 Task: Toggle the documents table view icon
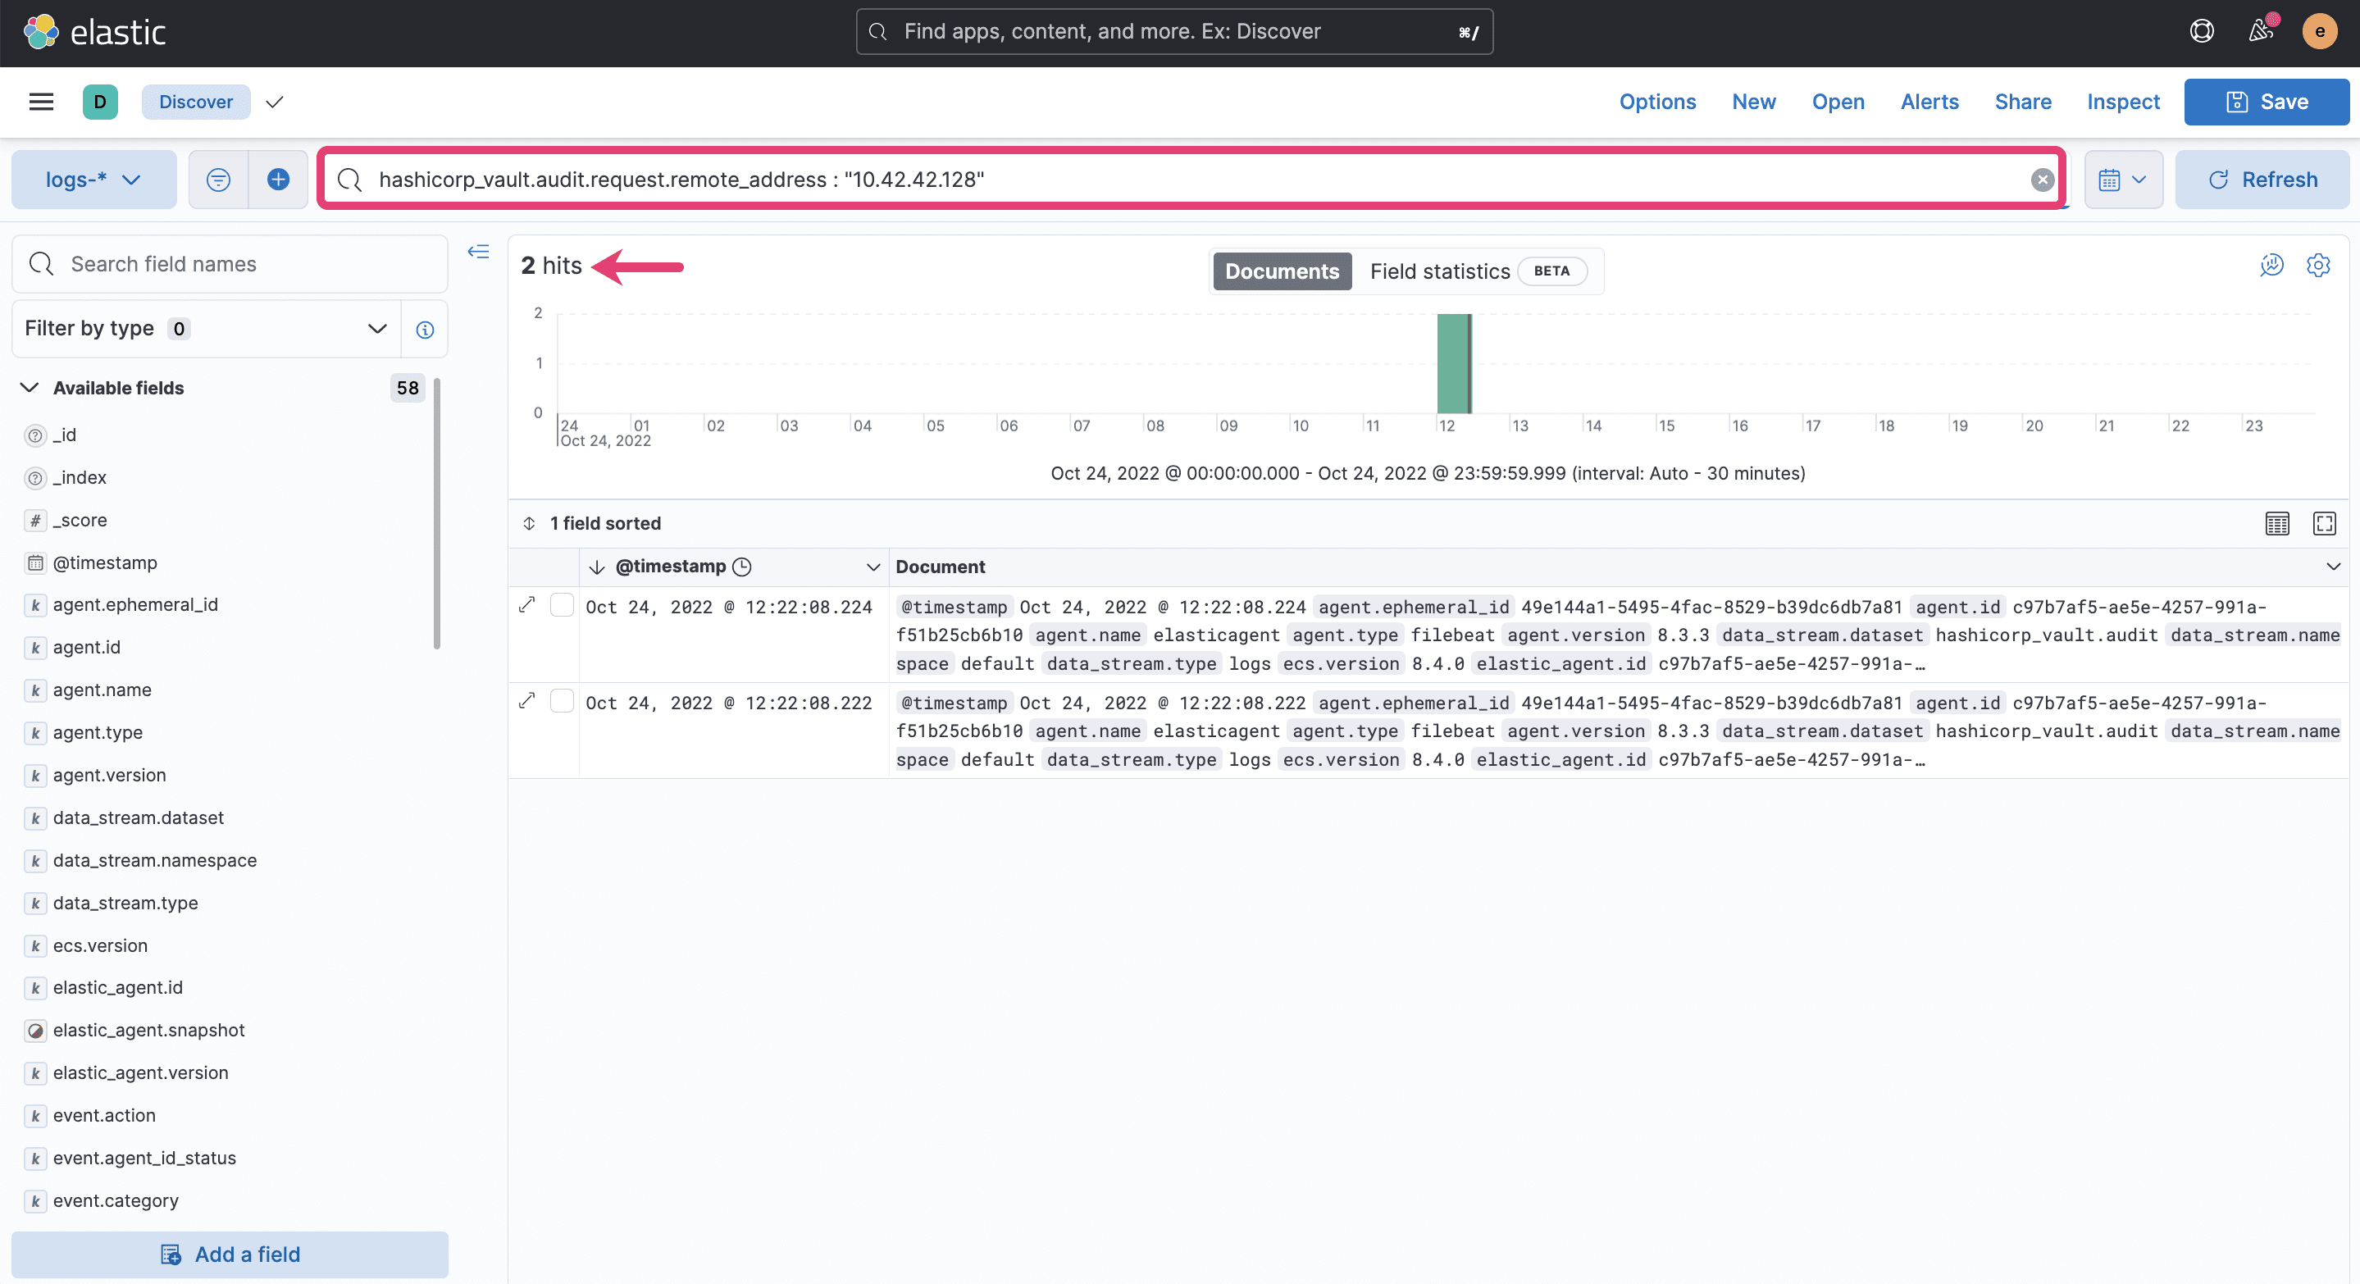pos(2278,521)
